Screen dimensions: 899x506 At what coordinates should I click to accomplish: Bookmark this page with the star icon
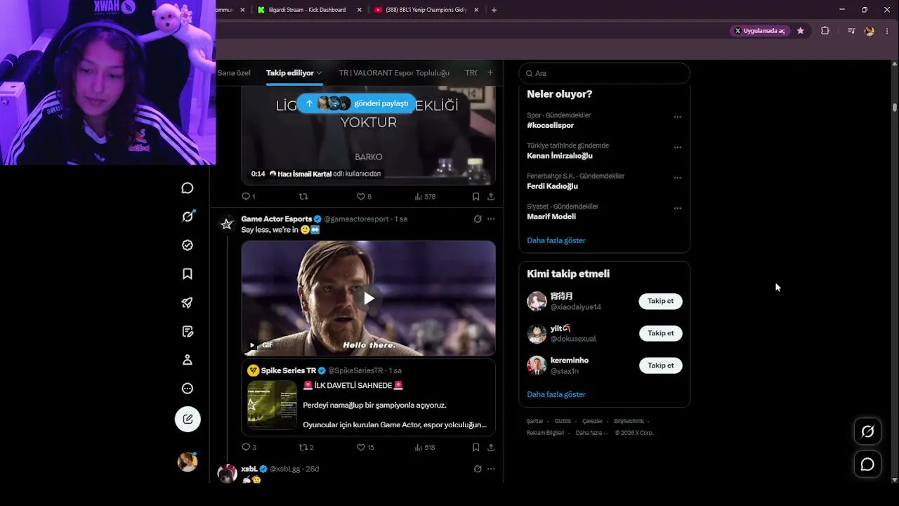click(x=801, y=31)
